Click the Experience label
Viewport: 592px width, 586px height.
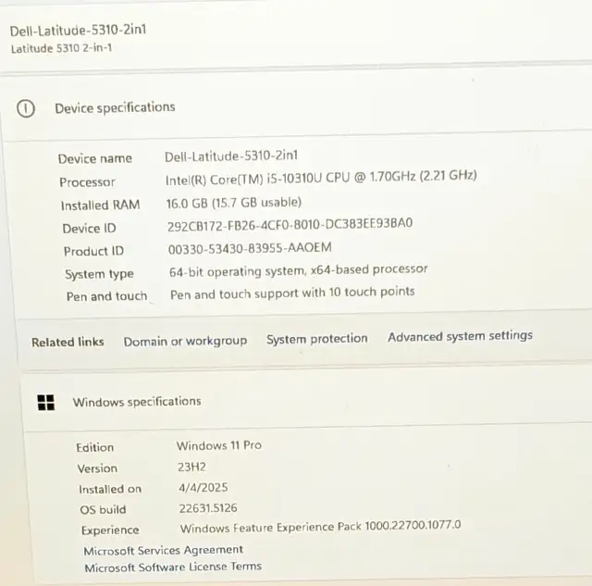click(110, 530)
